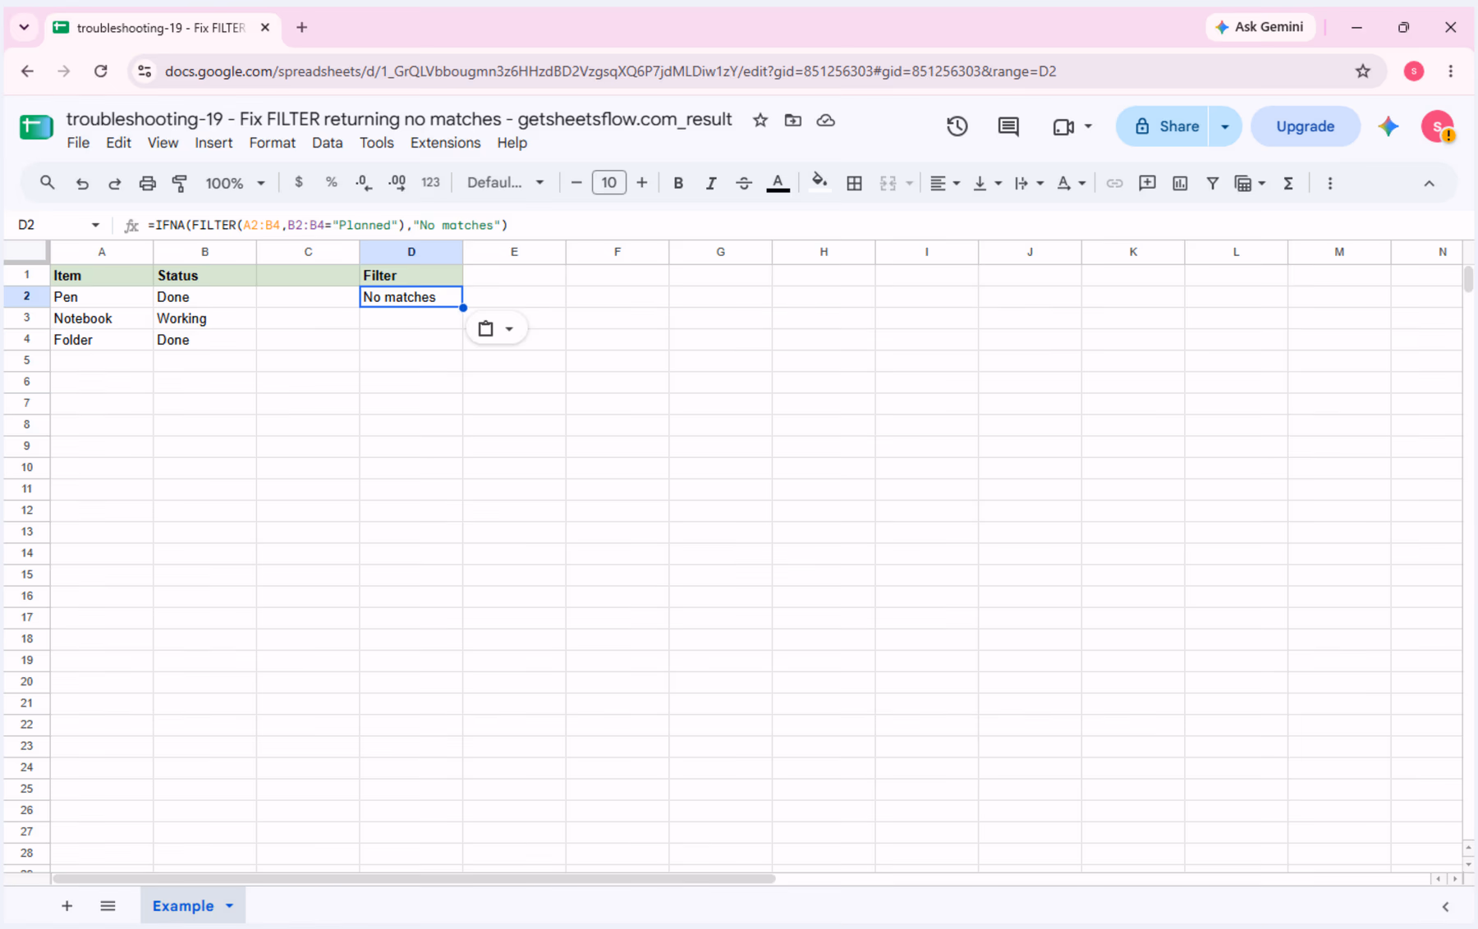Open the File menu
This screenshot has width=1478, height=929.
[x=78, y=143]
